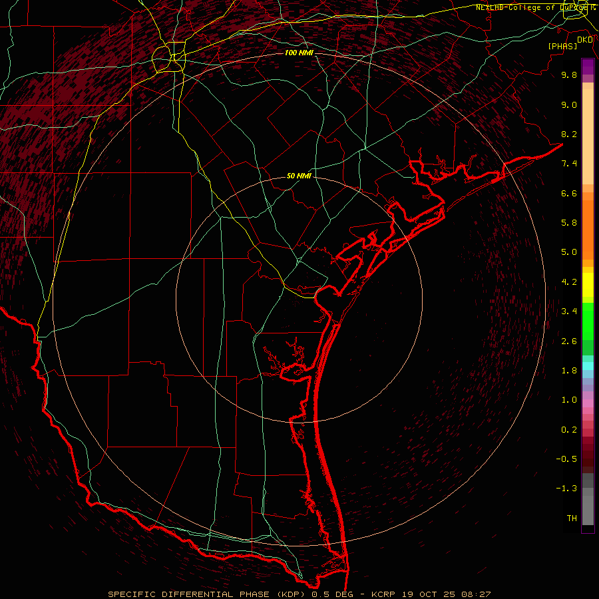Click the yellow swatch beside the 4.2 value
Screen dimensions: 599x599
588,285
